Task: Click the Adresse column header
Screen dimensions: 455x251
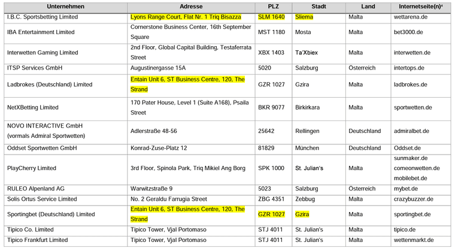Action: (191, 7)
